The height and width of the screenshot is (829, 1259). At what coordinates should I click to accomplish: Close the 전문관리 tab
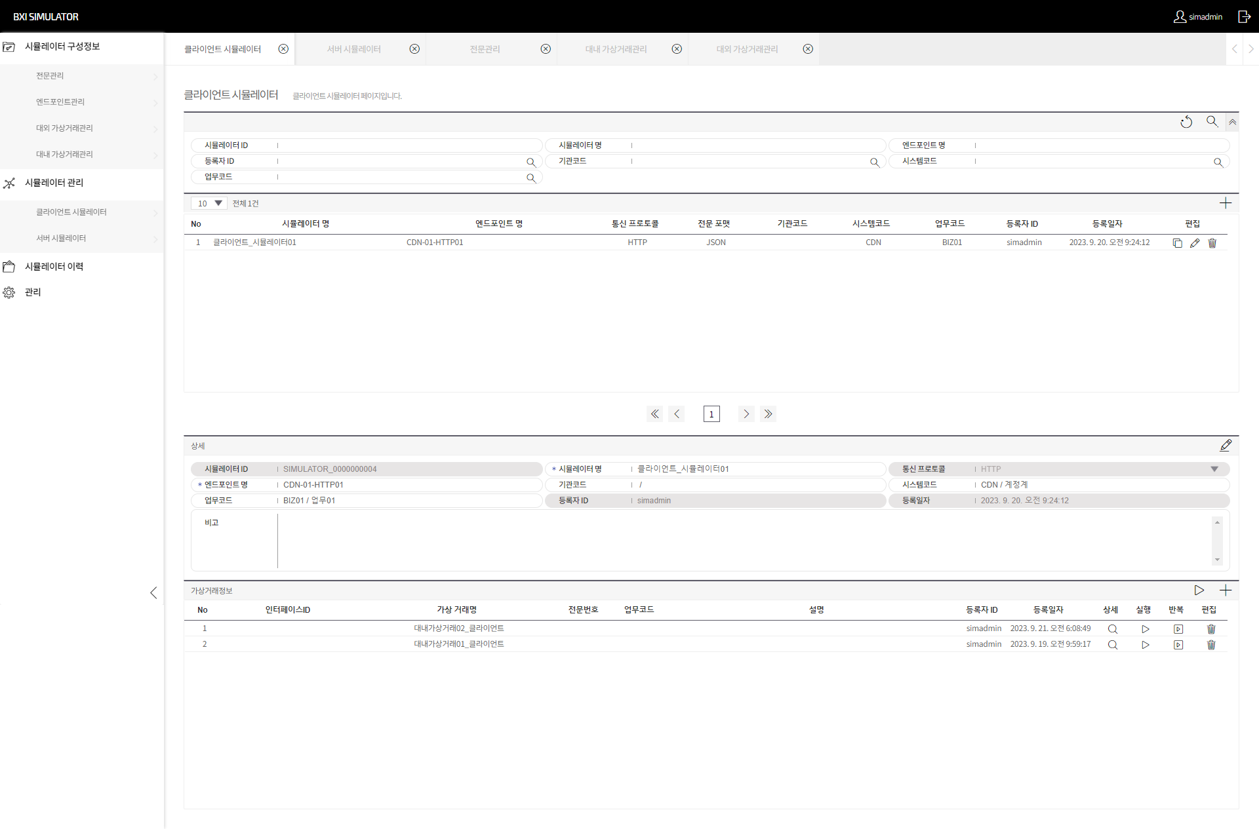click(x=546, y=49)
